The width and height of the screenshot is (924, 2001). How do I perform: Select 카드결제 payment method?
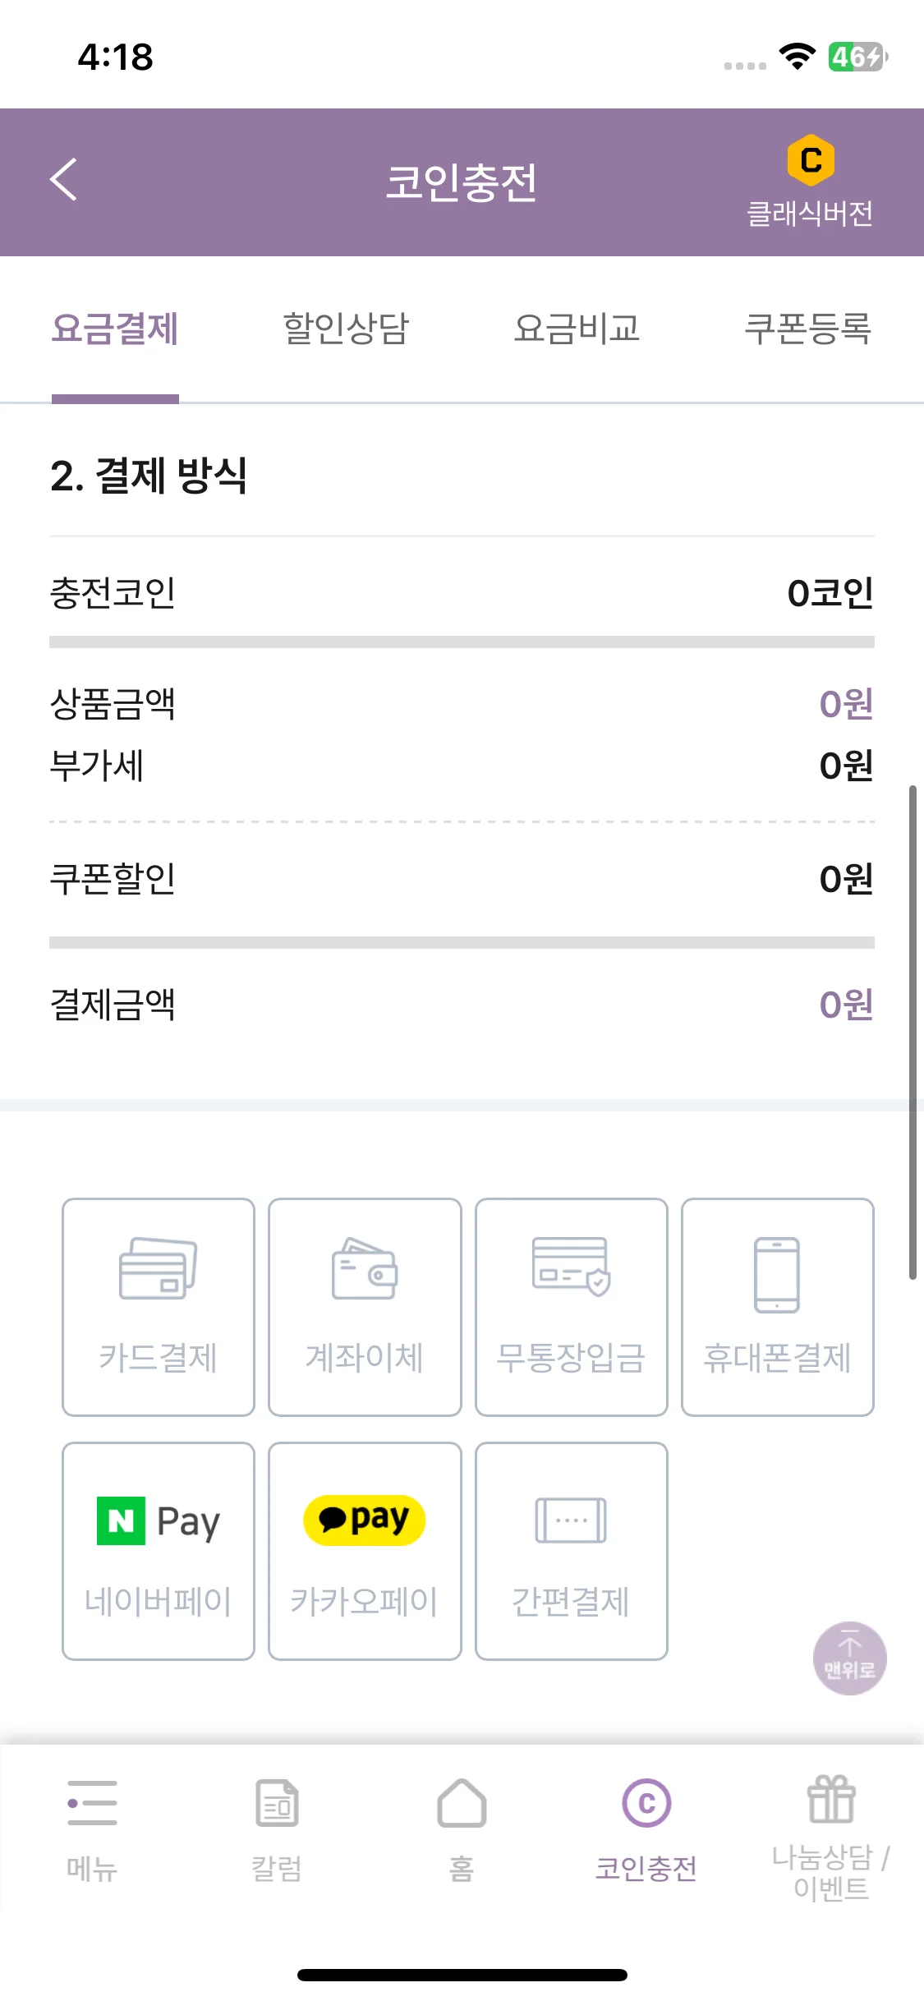(x=159, y=1307)
